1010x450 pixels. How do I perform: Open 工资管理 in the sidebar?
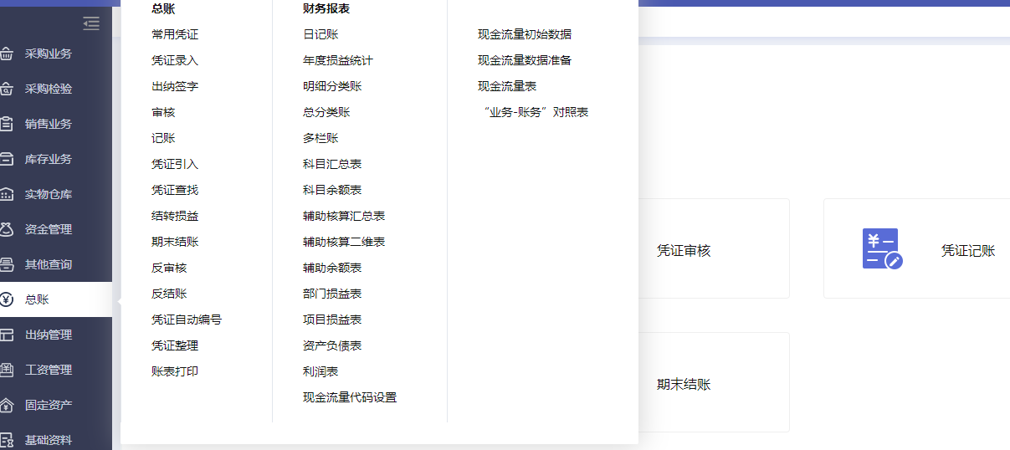(x=48, y=370)
